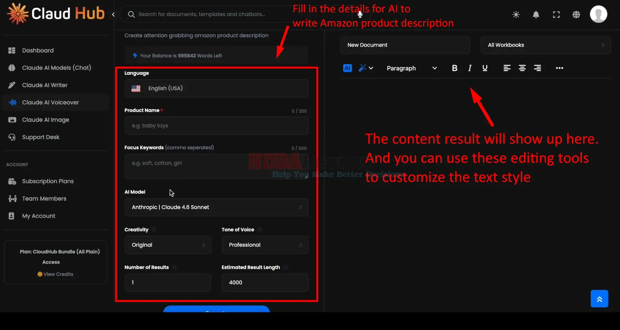Click the Dashboard grid icon

(12, 50)
